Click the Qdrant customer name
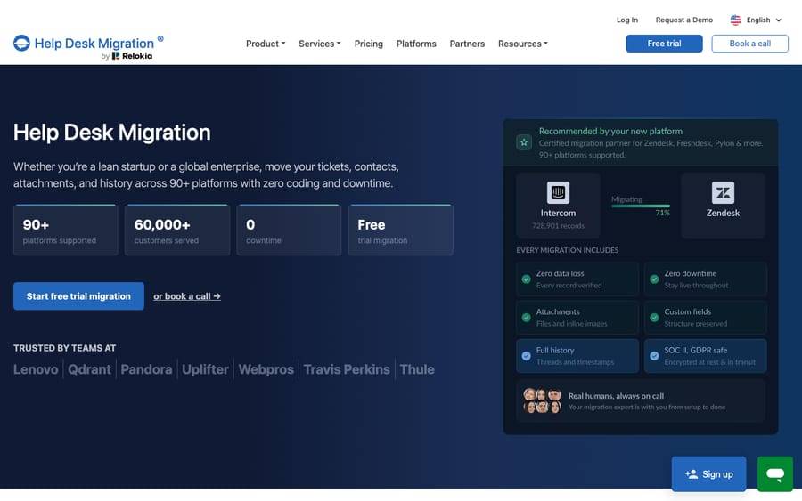Screen dimensions: 802x501 click(x=89, y=369)
